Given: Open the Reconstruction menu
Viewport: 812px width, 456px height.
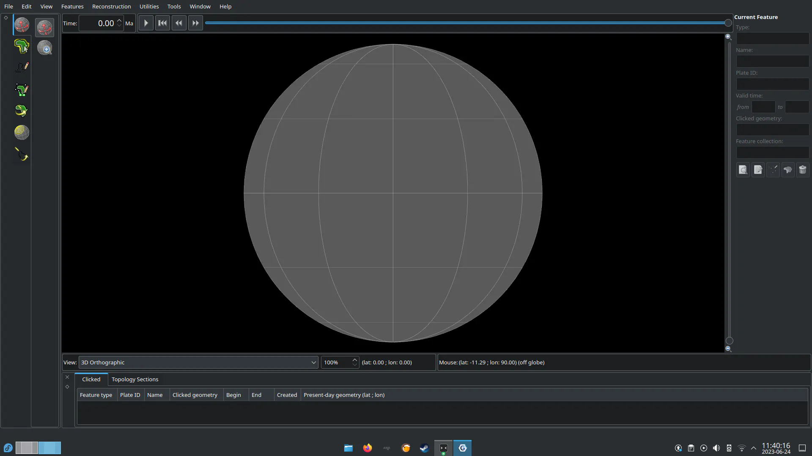Looking at the screenshot, I should [112, 6].
